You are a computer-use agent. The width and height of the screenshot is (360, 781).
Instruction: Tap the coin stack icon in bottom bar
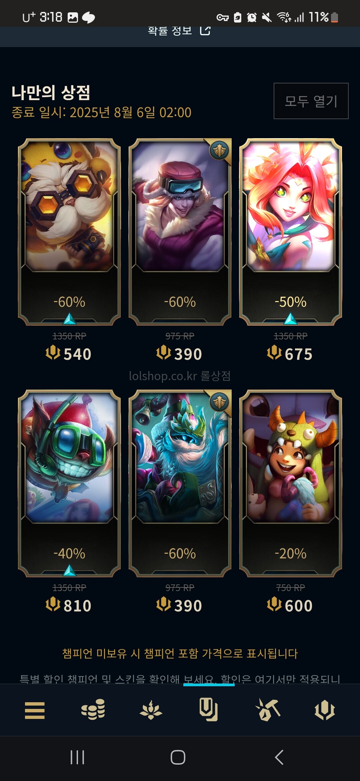pos(93,710)
